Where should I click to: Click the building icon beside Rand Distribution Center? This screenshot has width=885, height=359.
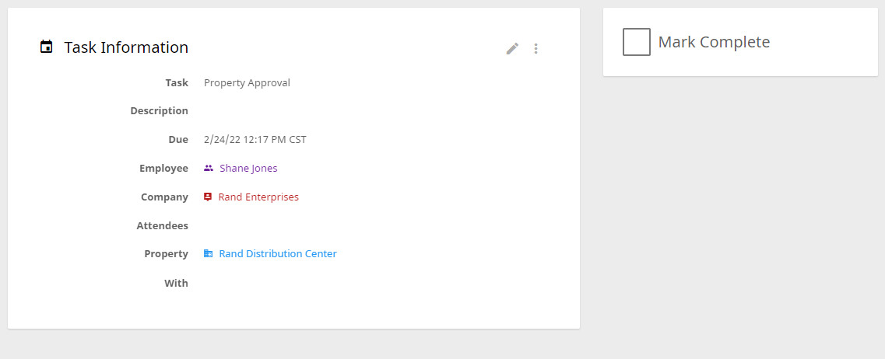point(209,253)
